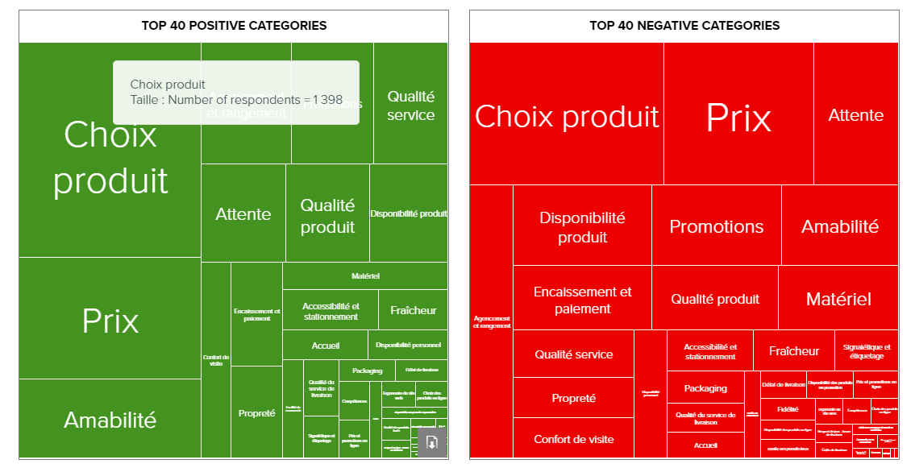Click the red Choix produit tile

[x=566, y=117]
